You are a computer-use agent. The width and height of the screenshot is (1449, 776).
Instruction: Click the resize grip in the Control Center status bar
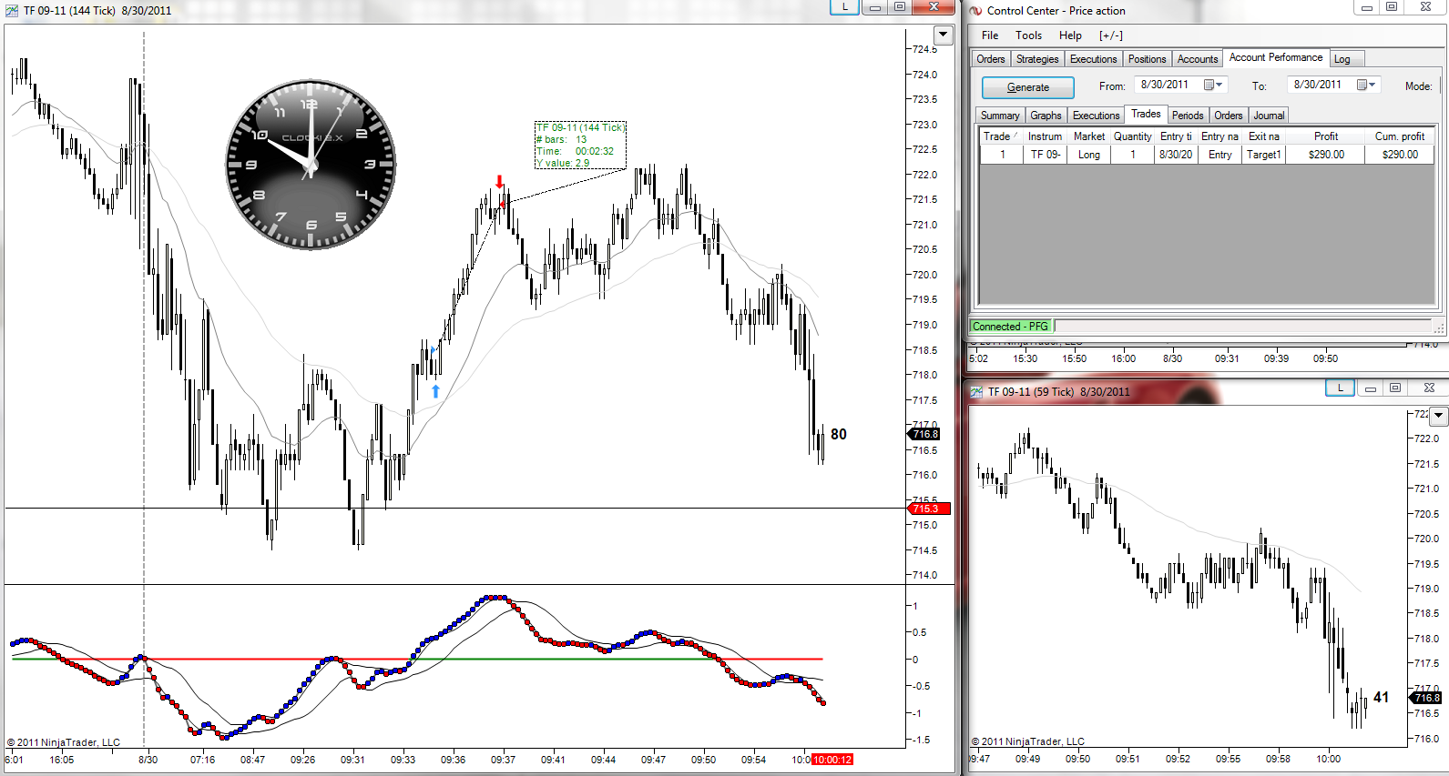[1440, 328]
